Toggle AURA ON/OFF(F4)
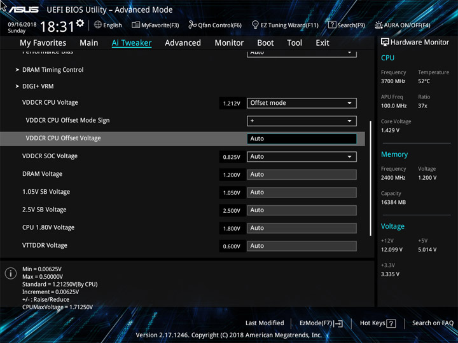The image size is (458, 343). pos(403,25)
